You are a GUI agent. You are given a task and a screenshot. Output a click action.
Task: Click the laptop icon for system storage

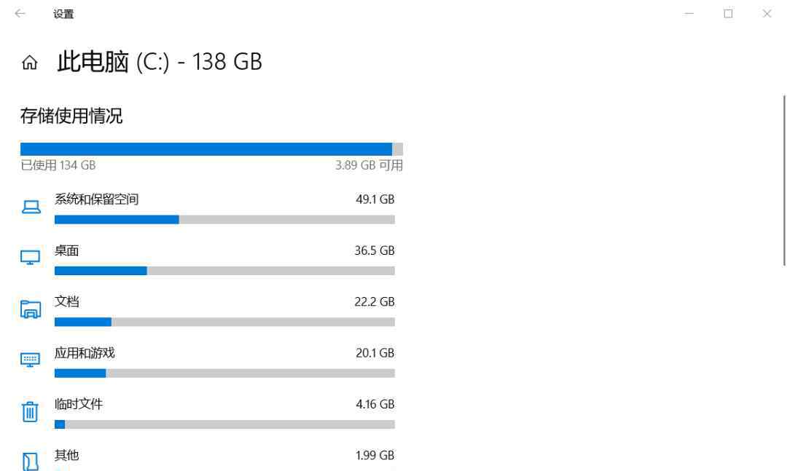(31, 207)
